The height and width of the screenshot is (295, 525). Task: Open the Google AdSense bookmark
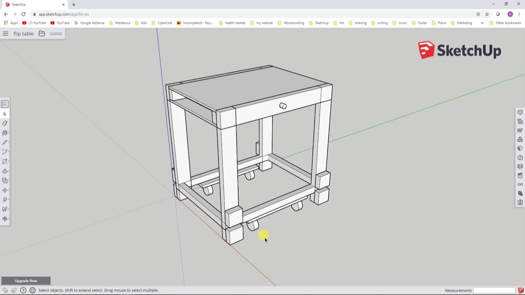coord(89,23)
